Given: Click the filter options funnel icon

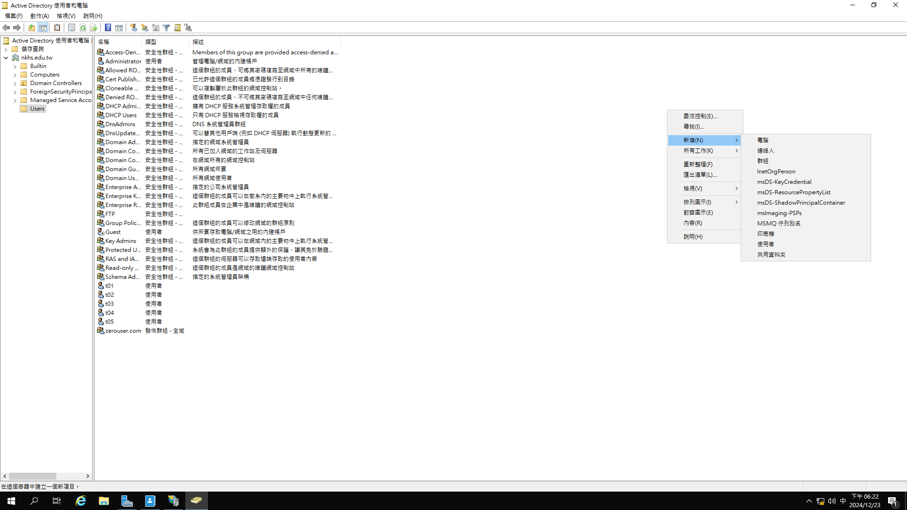Looking at the screenshot, I should [x=166, y=28].
